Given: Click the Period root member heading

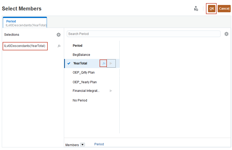Looking at the screenshot, I should coord(77,46).
